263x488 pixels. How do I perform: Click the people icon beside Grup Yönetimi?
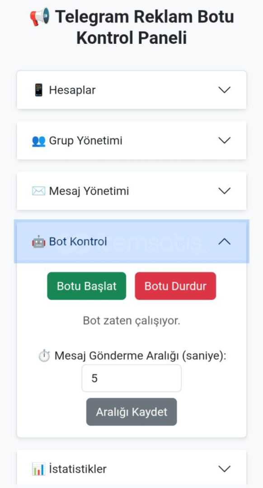coord(38,141)
